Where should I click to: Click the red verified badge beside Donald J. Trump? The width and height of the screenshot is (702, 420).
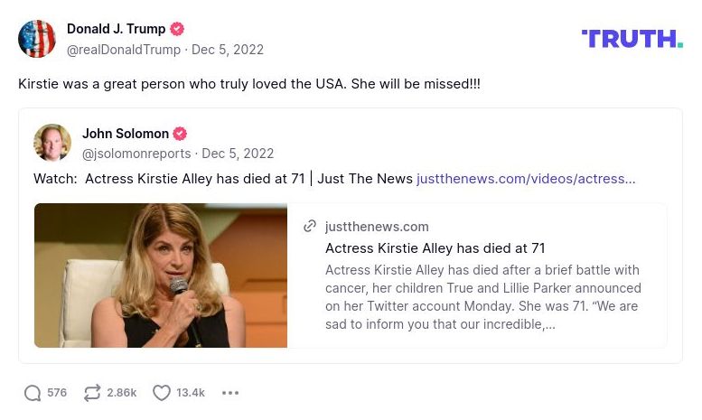178,30
